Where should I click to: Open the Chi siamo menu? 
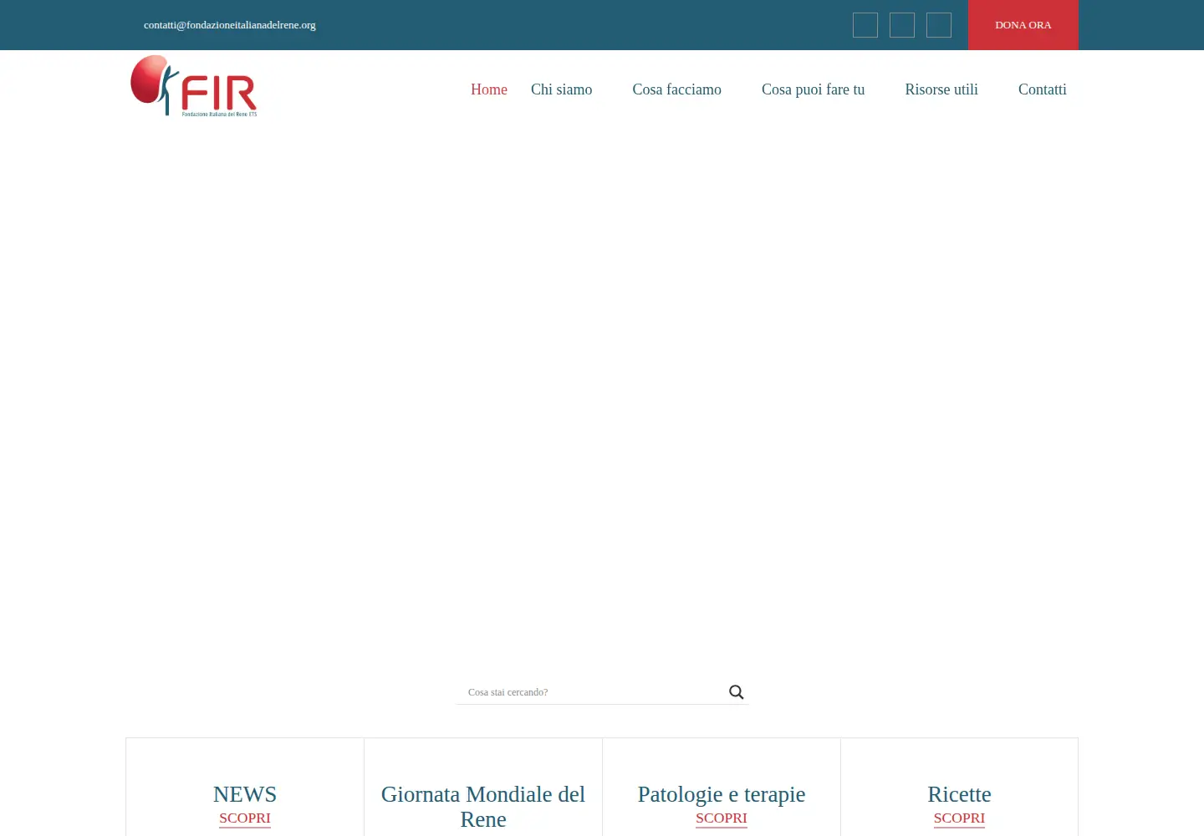pos(562,89)
